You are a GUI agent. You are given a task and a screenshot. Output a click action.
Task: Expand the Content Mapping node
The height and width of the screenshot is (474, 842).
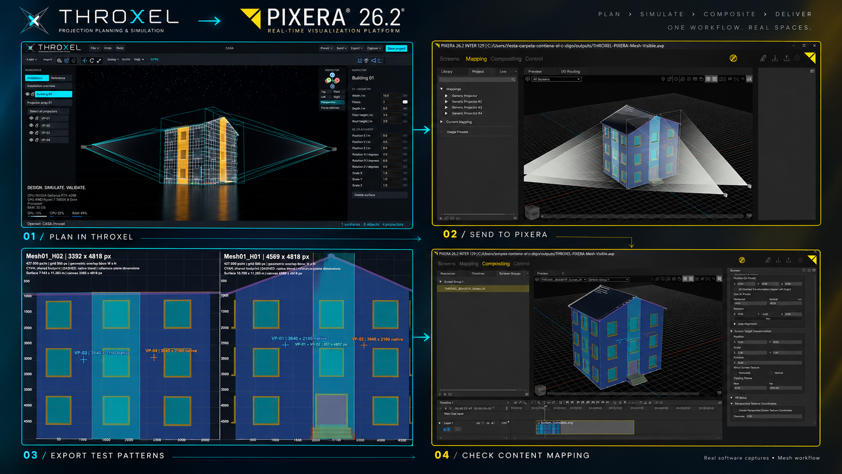(x=442, y=122)
